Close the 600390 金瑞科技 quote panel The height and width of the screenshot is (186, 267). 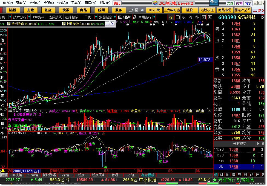point(263,17)
